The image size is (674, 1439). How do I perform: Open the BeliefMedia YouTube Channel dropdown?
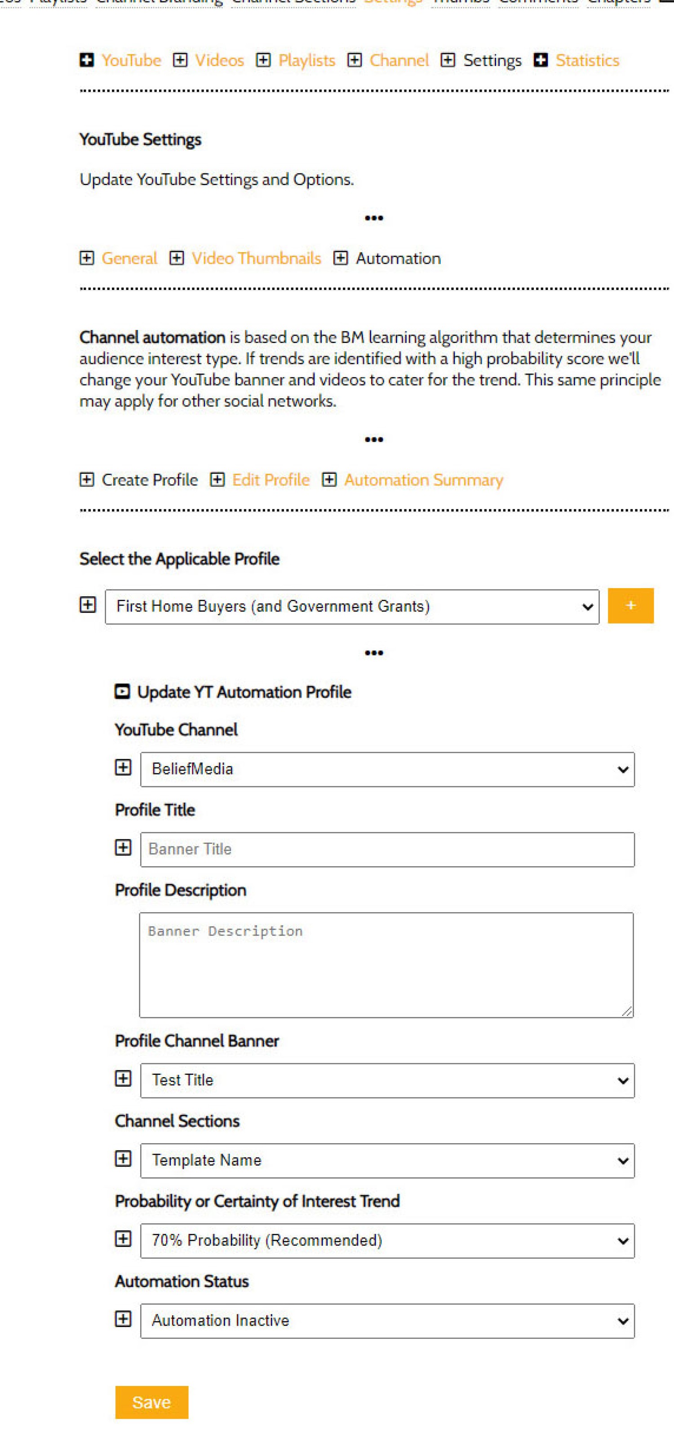[387, 769]
